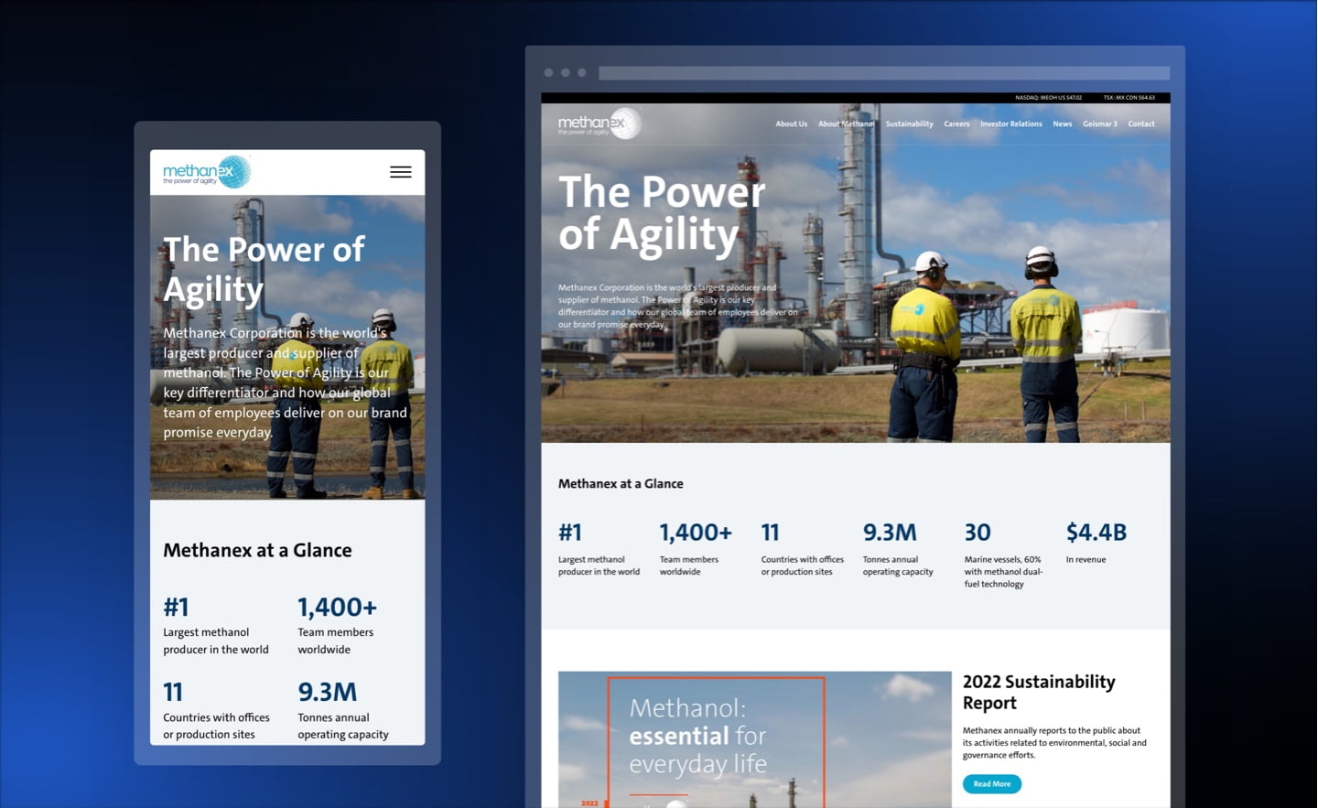This screenshot has width=1318, height=808.
Task: Open the Contact nav link
Action: tap(1140, 124)
